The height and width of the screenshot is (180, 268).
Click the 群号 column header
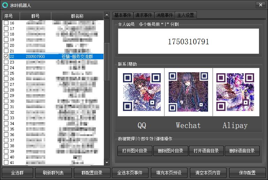click(36, 16)
